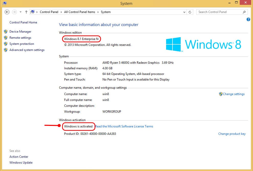Open Action Center under See also
Image resolution: width=253 pixels, height=171 pixels.
point(19,157)
